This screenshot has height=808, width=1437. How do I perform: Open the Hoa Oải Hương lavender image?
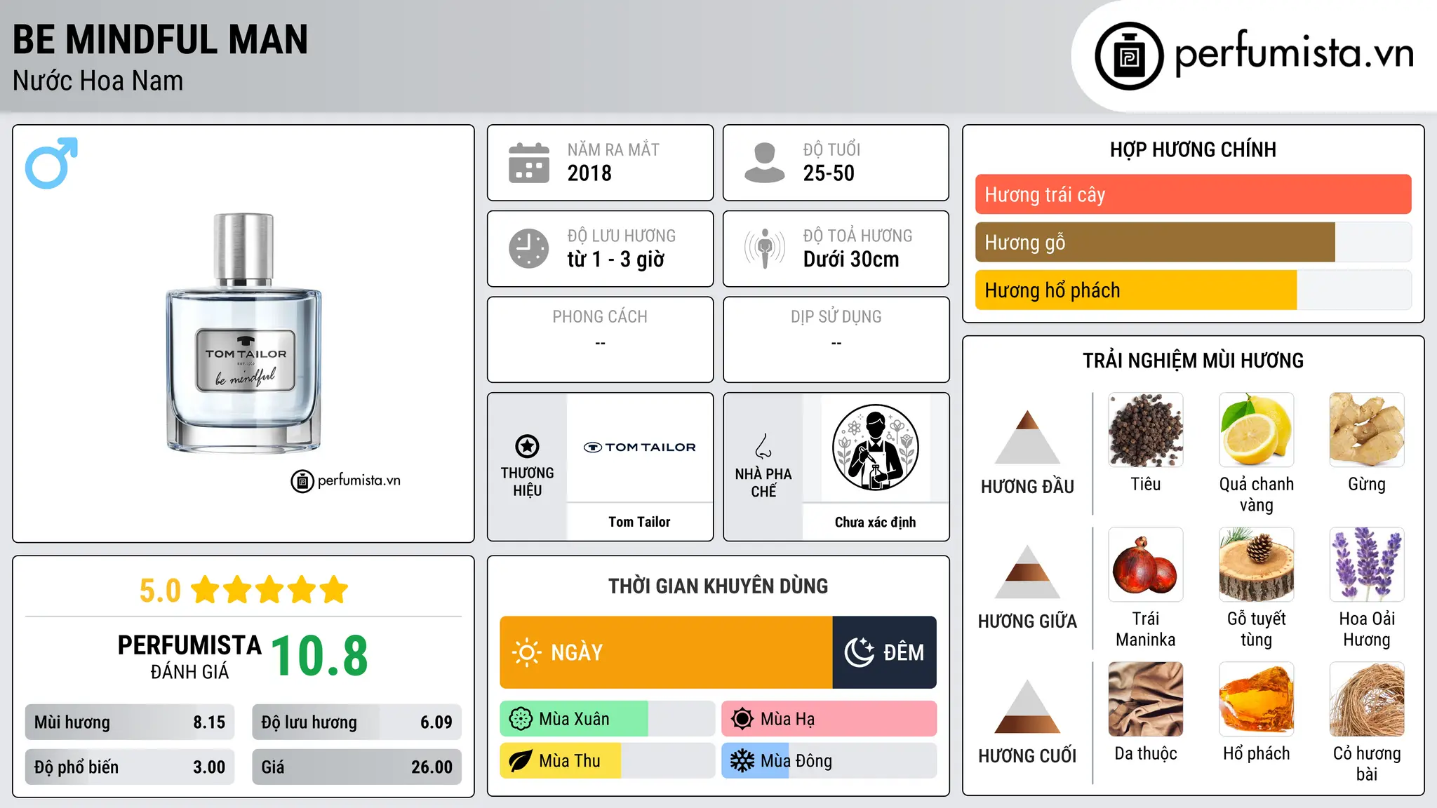[1367, 565]
